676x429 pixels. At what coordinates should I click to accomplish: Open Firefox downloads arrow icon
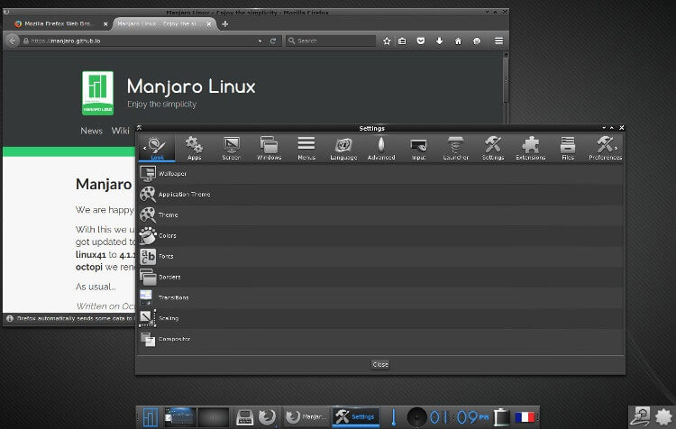(x=439, y=41)
